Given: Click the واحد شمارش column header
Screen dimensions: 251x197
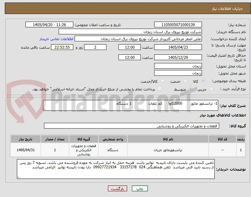Looking at the screenshot, I should (113, 139).
